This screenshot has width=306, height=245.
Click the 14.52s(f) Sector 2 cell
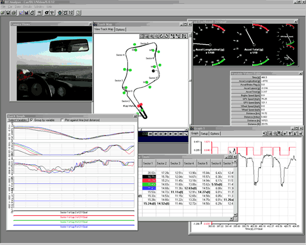click(x=163, y=204)
